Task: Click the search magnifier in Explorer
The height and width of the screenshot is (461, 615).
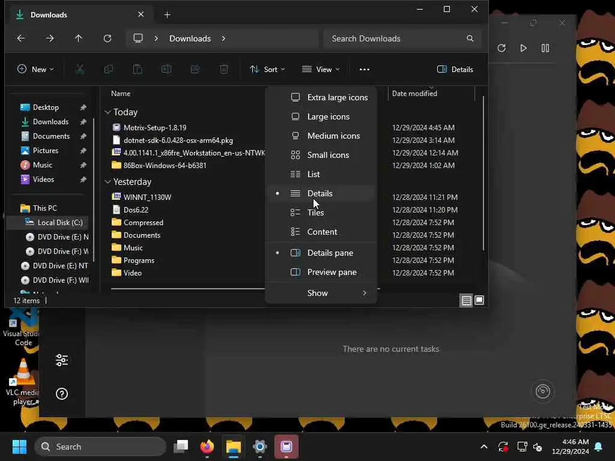Action: click(470, 38)
